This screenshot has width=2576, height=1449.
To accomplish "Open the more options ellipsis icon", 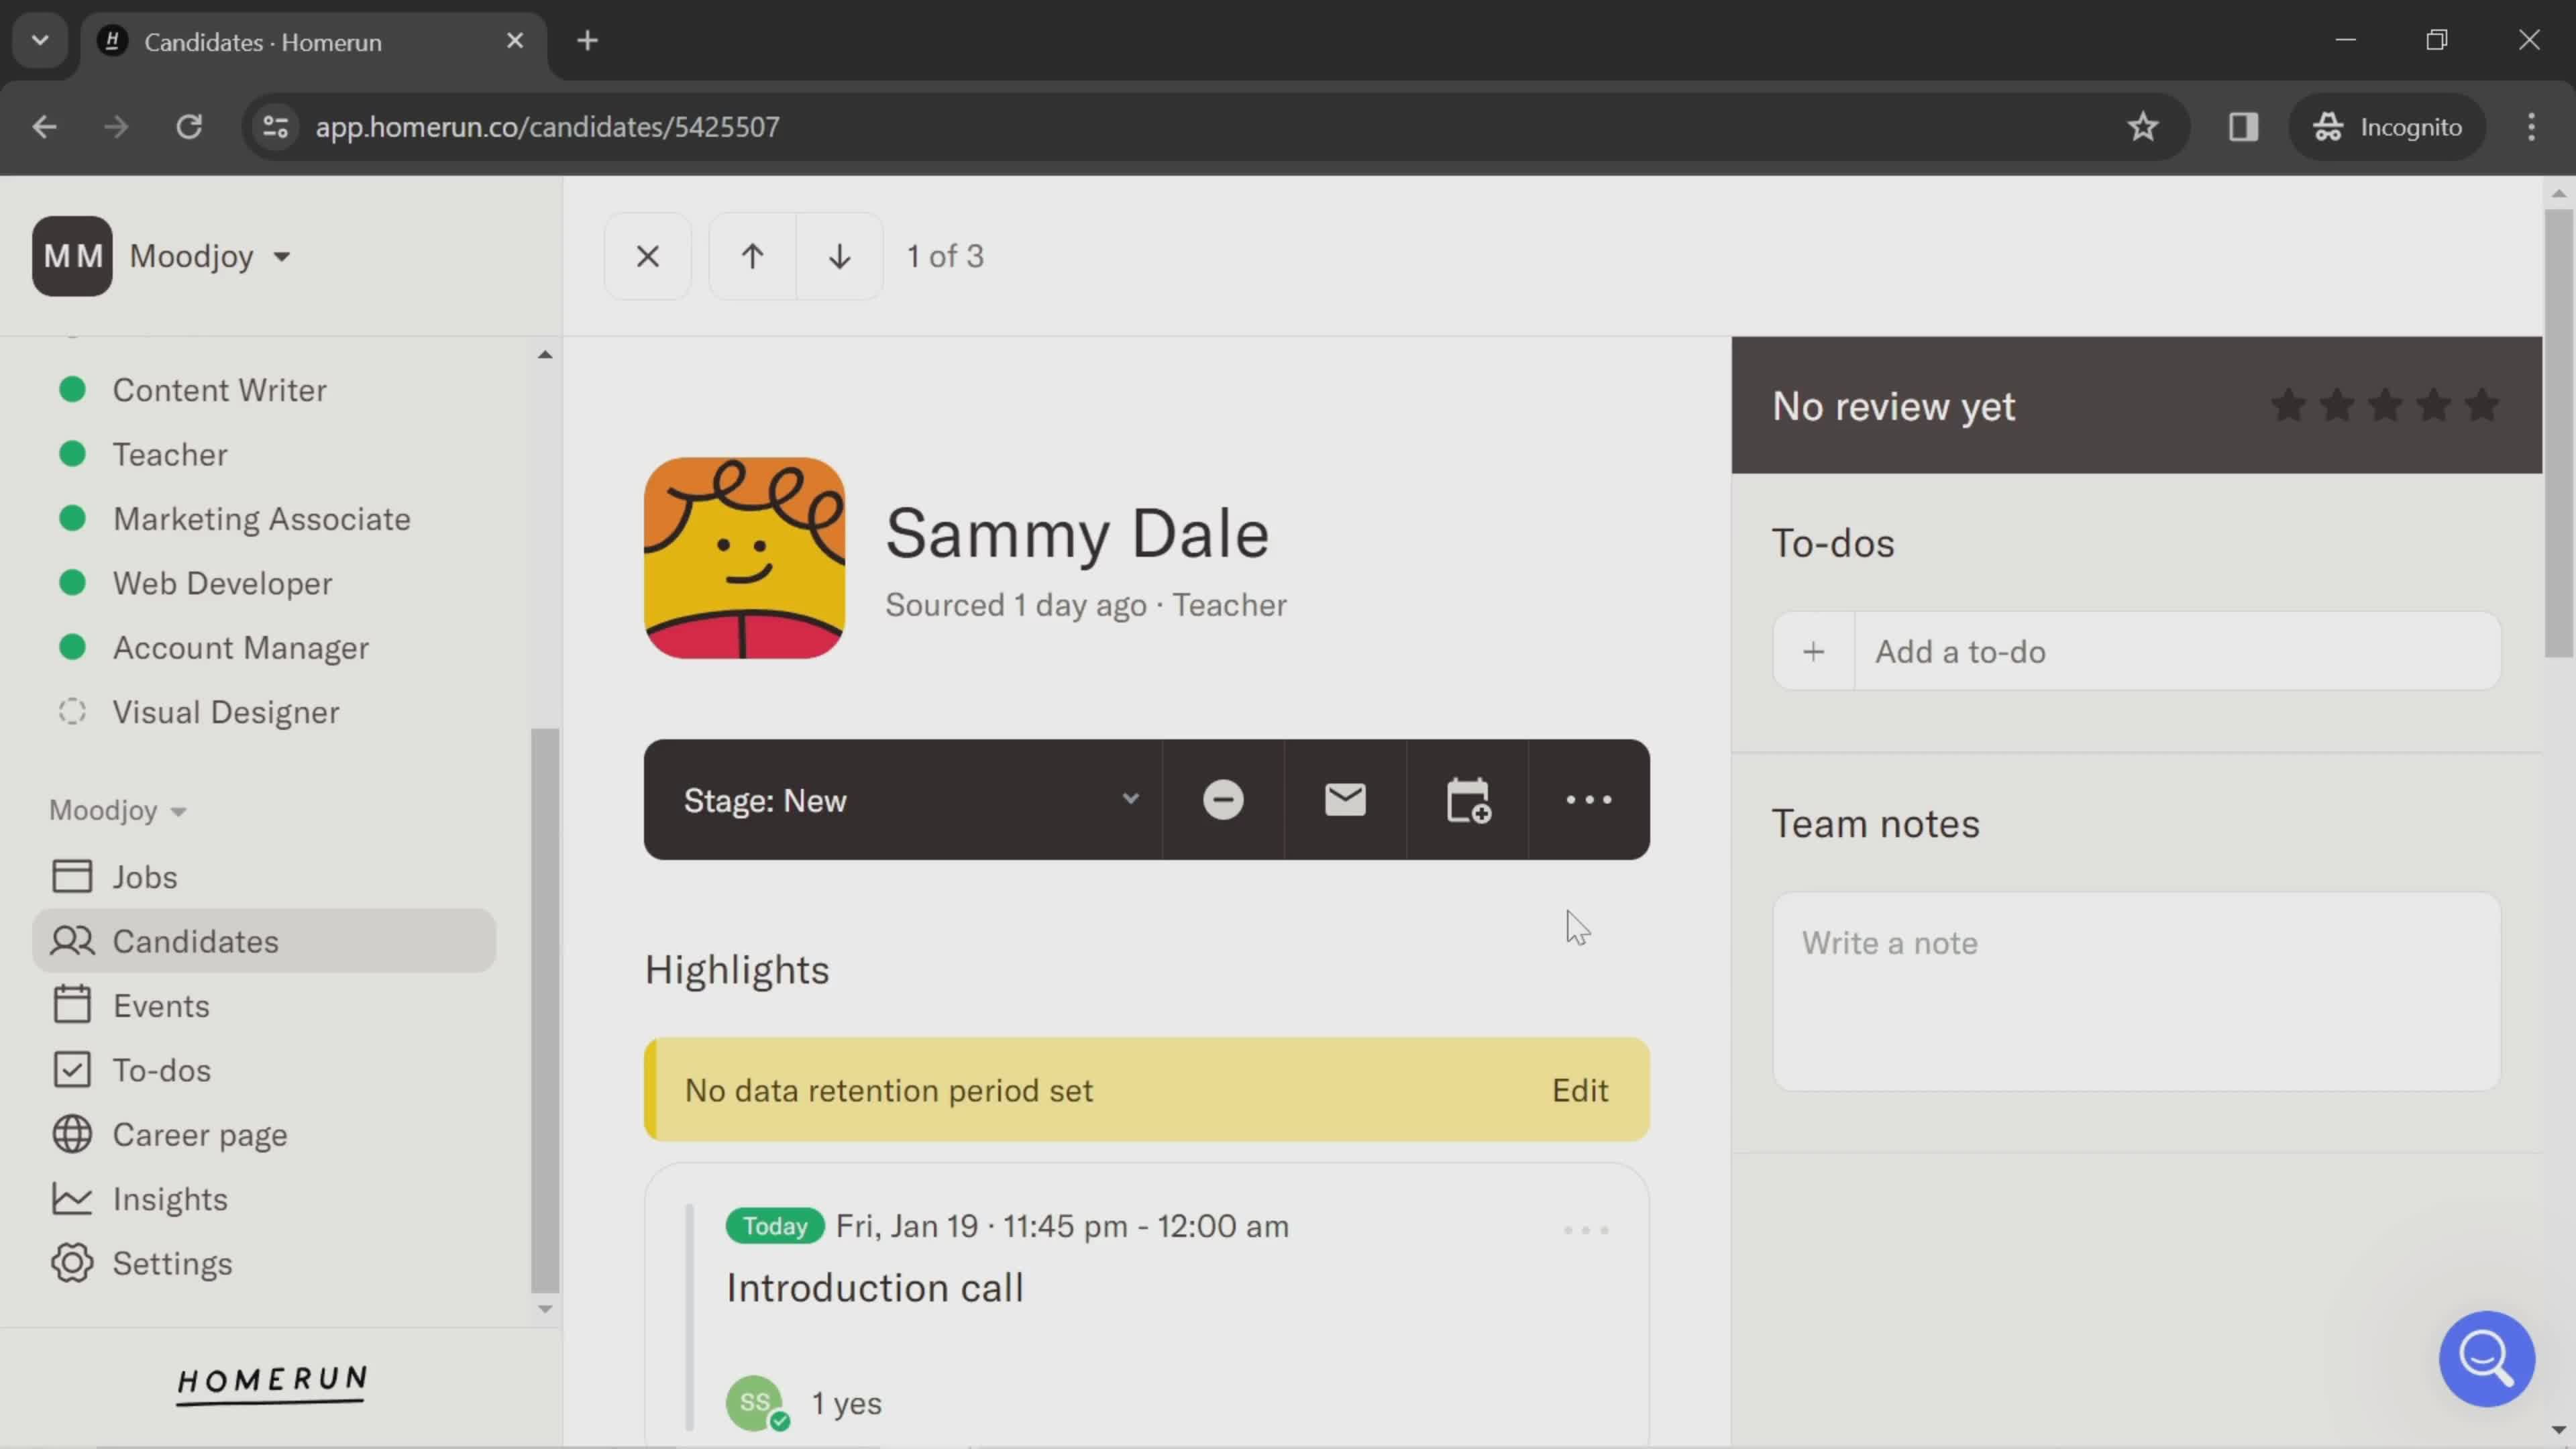I will pyautogui.click(x=1589, y=800).
